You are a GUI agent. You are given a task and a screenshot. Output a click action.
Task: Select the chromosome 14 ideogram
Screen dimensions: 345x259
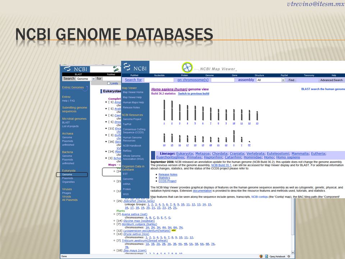point(164,138)
